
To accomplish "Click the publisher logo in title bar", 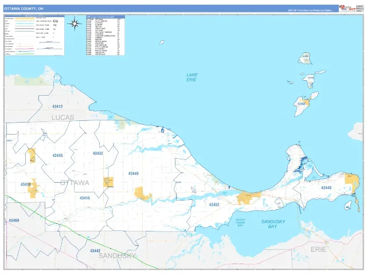I will (348, 8).
